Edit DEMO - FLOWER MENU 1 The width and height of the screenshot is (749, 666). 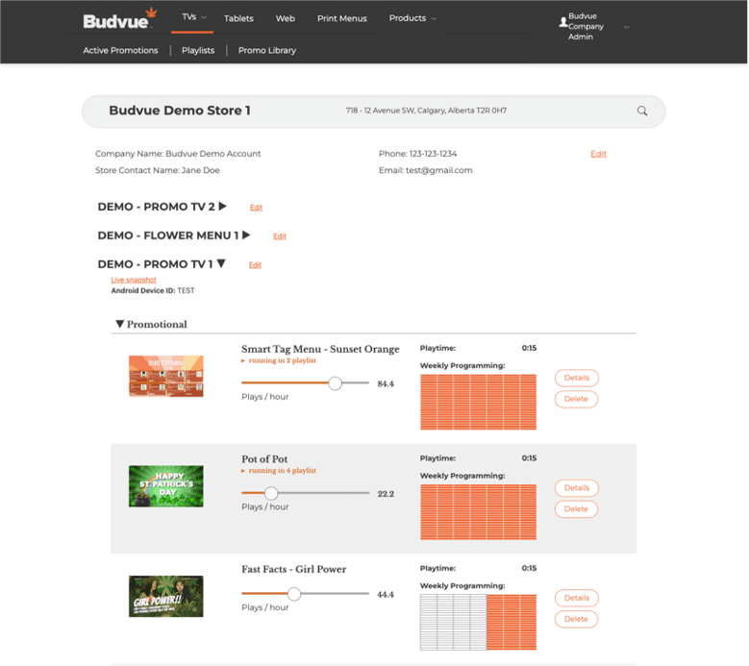click(280, 235)
